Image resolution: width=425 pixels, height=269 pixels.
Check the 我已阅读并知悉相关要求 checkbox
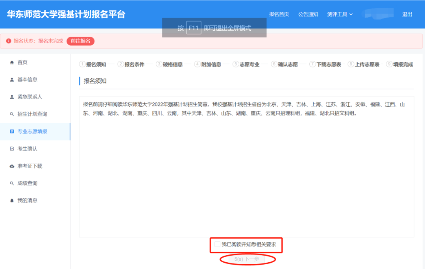point(217,245)
